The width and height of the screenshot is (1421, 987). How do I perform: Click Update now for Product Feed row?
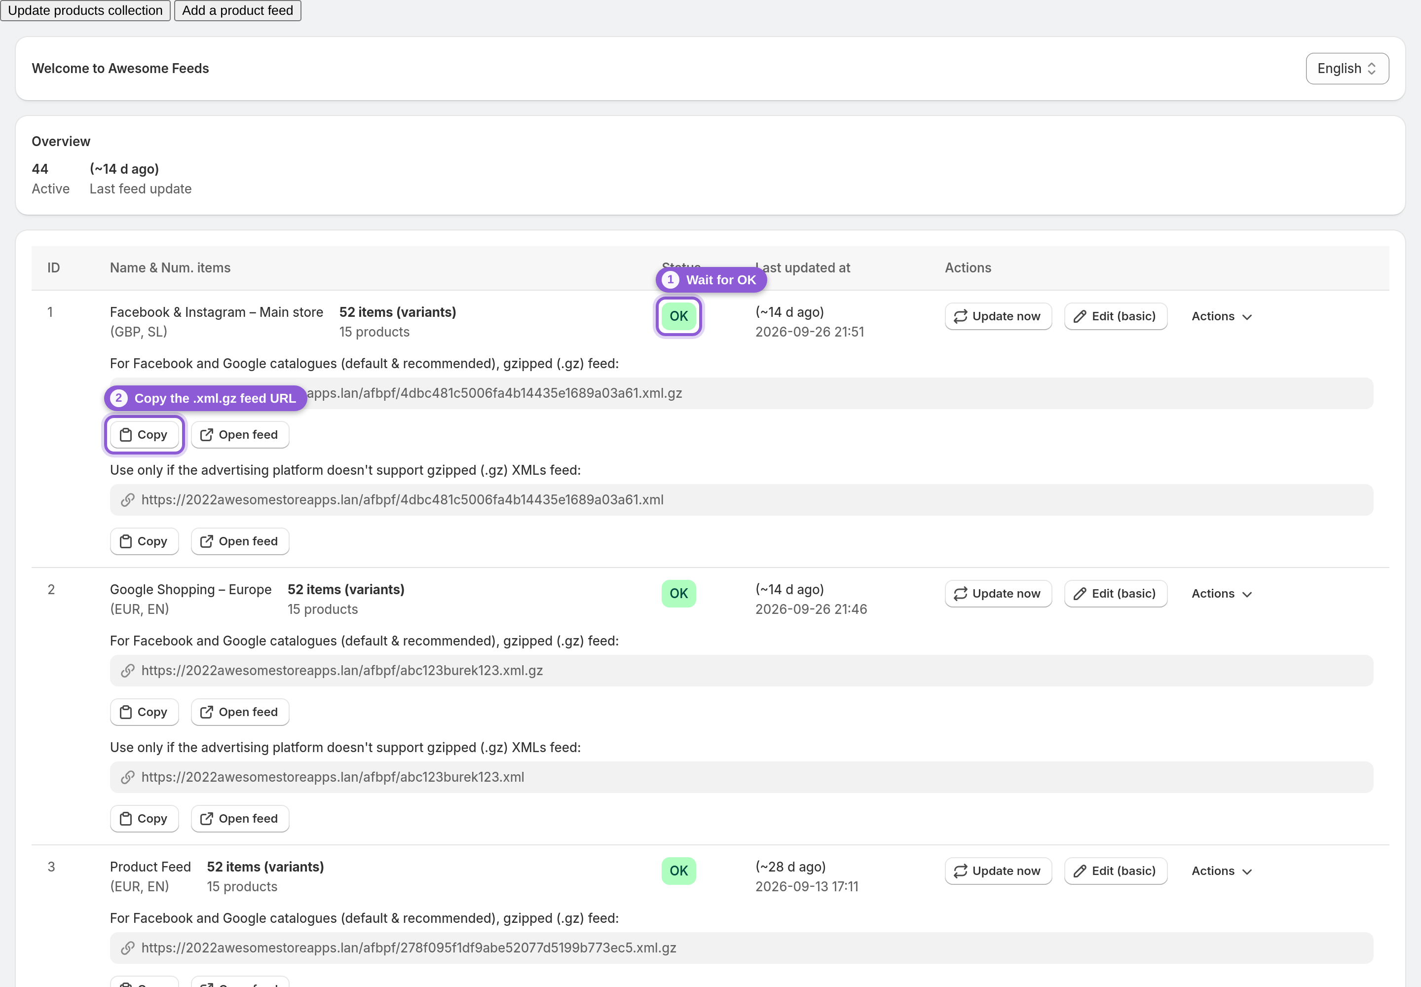pos(998,871)
